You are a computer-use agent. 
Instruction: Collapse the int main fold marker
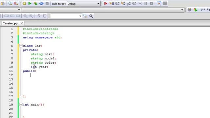click(x=21, y=105)
